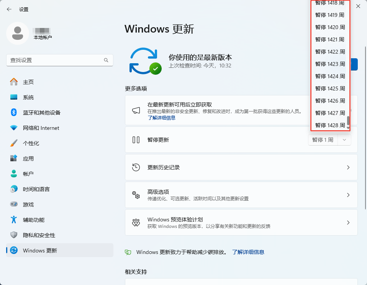Click the Insider Program hearts icon
Screen dimensions: 367x285
point(136,223)
